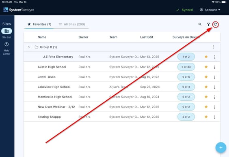Open Lakeview High School site
Screen dimensions: 229x157
tap(54, 87)
